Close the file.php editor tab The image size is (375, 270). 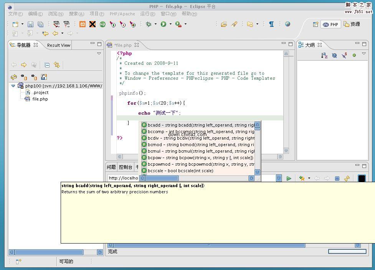tap(137, 45)
